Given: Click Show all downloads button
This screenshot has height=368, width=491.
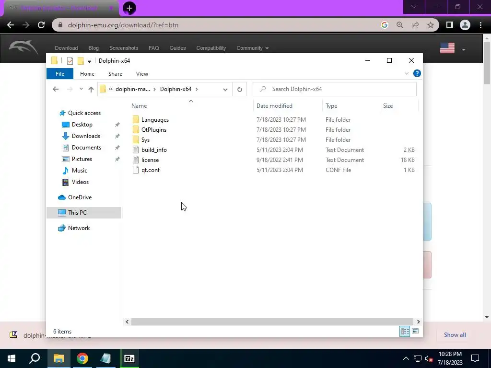Looking at the screenshot, I should click(455, 335).
